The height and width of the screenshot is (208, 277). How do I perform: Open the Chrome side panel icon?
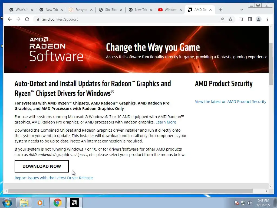[250, 19]
